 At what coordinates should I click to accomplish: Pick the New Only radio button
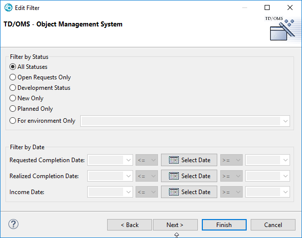tap(13, 98)
